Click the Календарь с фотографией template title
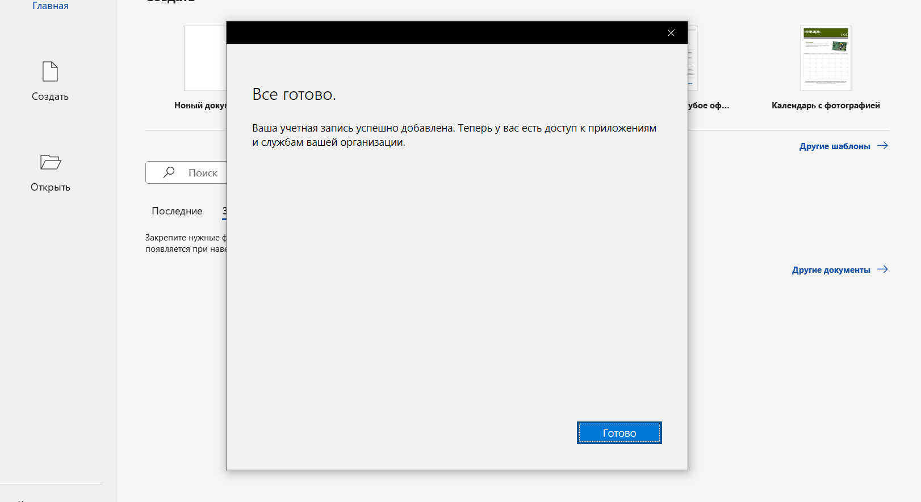 (x=826, y=106)
